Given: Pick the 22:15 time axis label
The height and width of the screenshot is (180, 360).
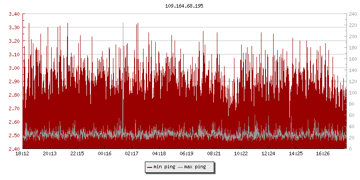Looking at the screenshot, I should pos(77,154).
